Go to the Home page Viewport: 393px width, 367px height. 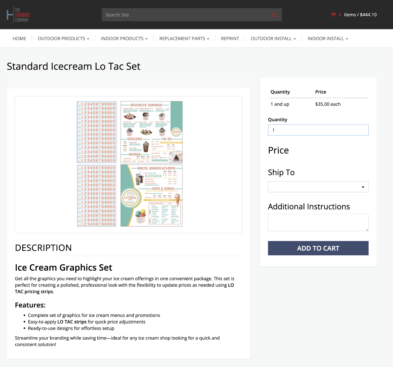19,39
